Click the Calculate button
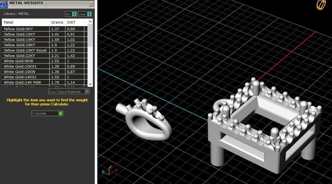The image size is (332, 184). coord(47,114)
